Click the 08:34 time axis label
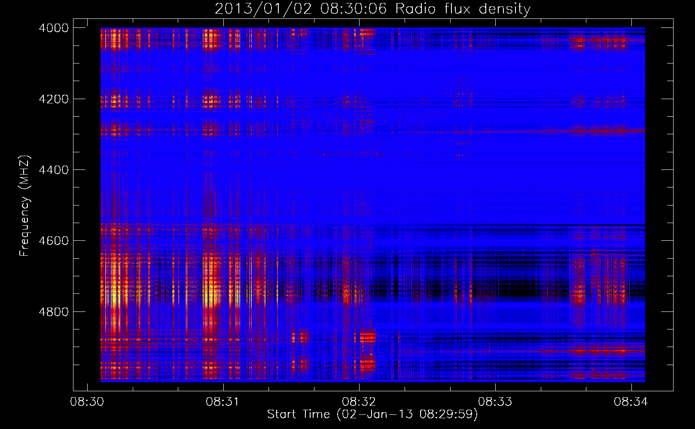Screen dimensions: 695x429 pos(631,402)
